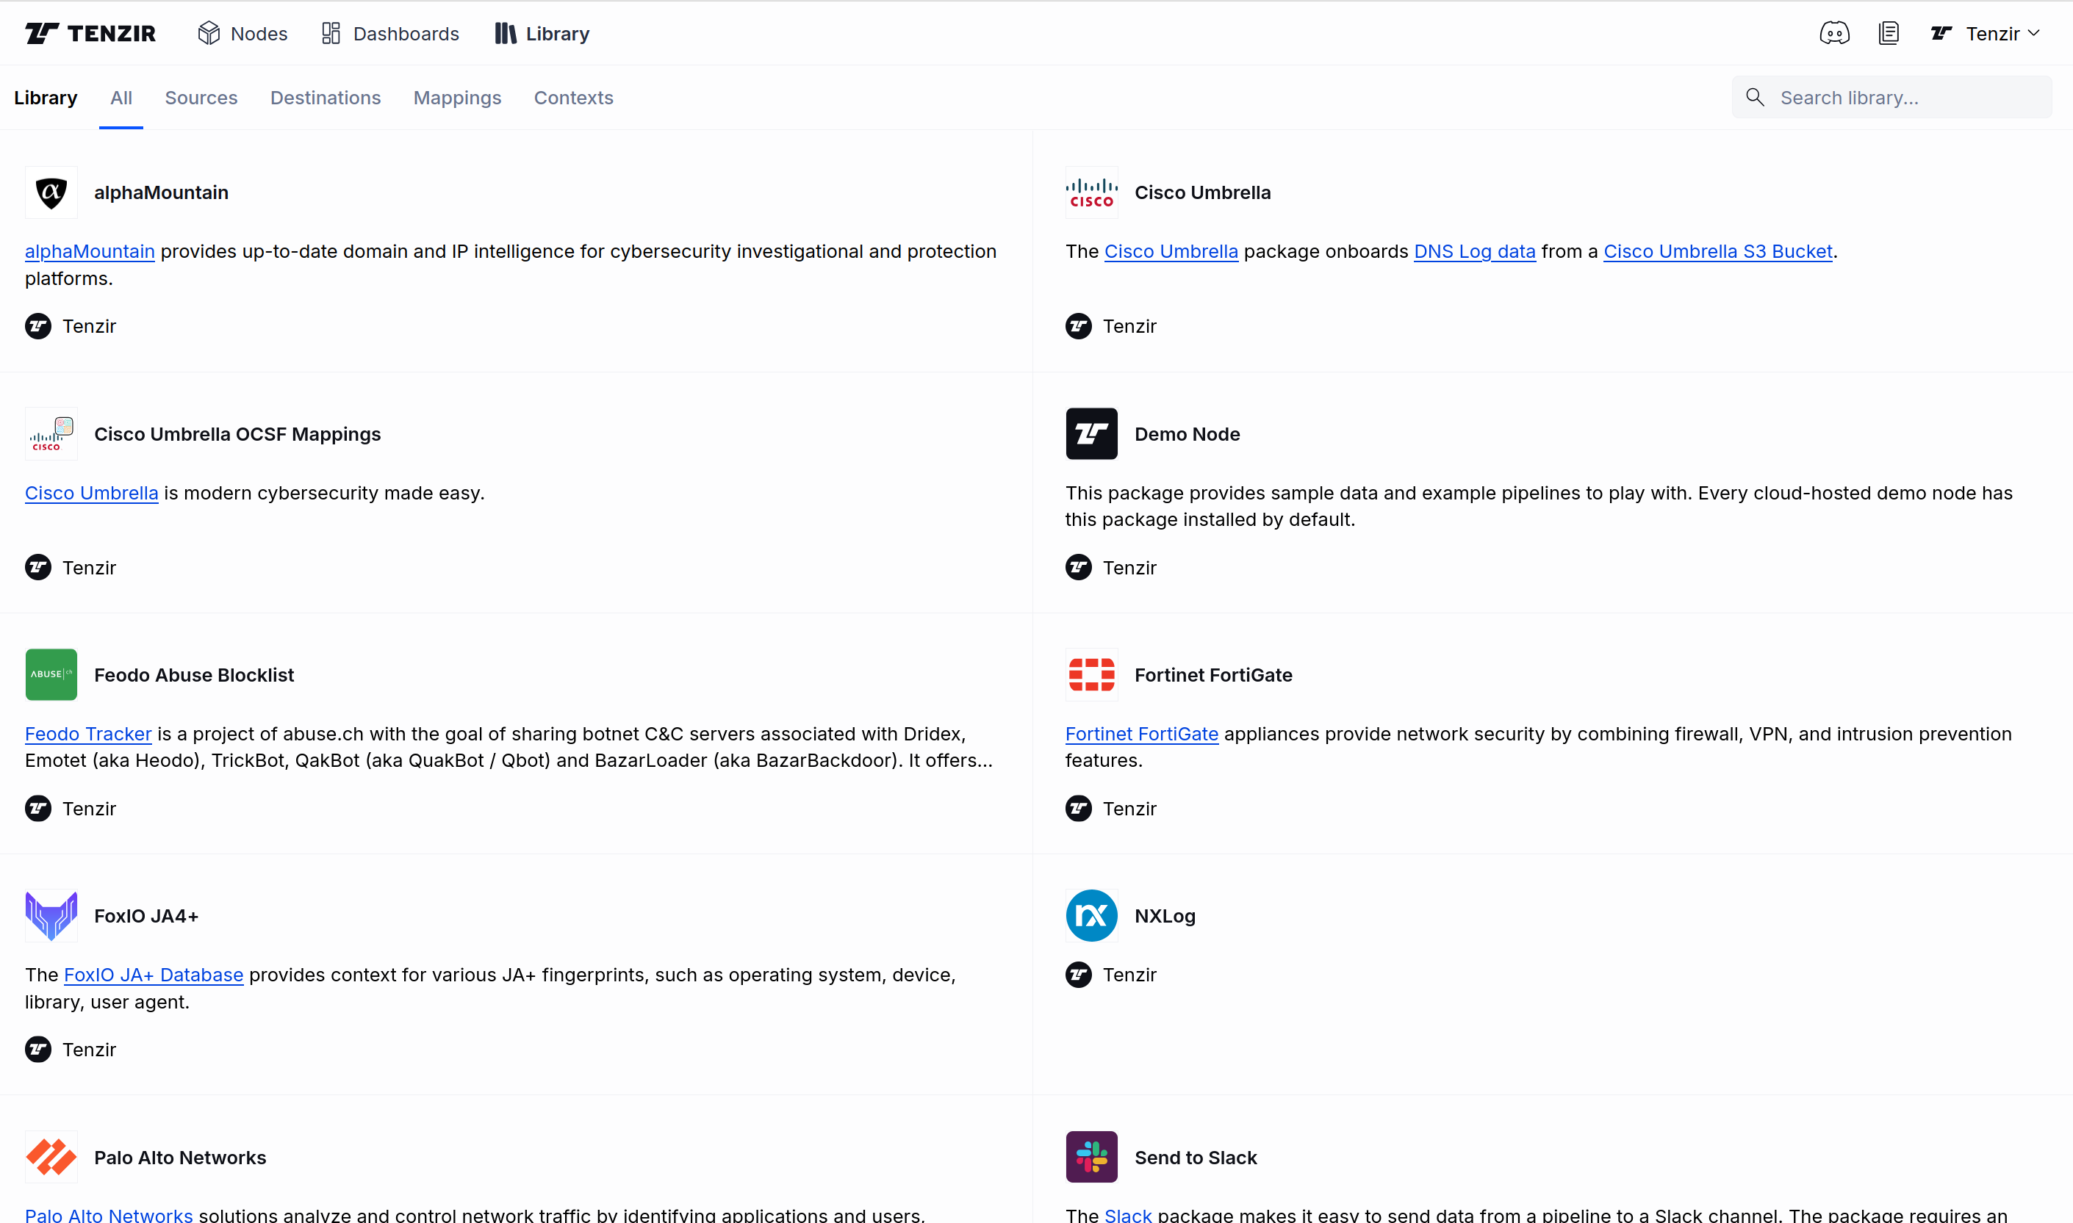Follow the Feodo Tracker link
The height and width of the screenshot is (1223, 2073).
[88, 734]
